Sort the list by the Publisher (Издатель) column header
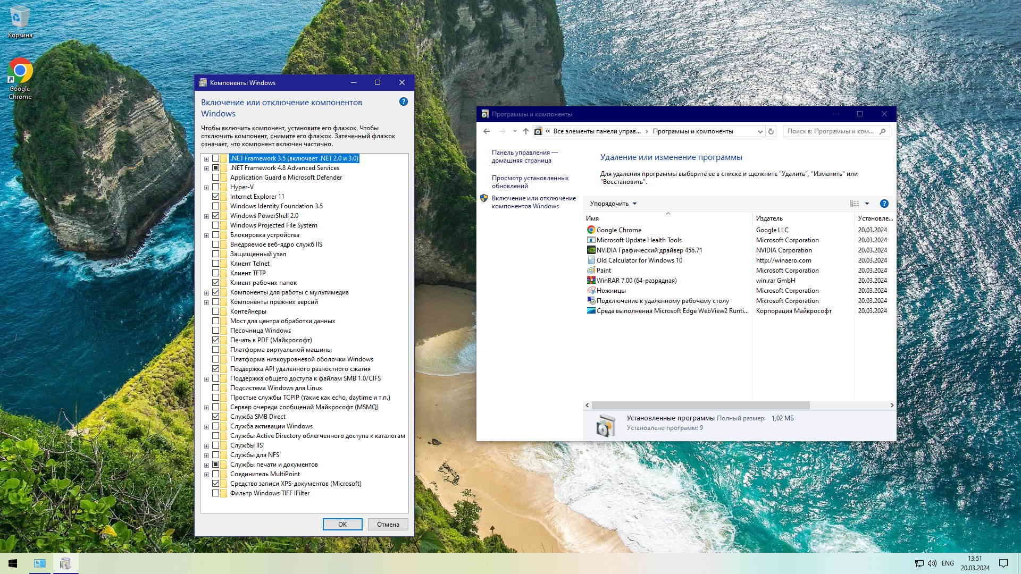Screen dimensions: 1021x574 (x=769, y=218)
